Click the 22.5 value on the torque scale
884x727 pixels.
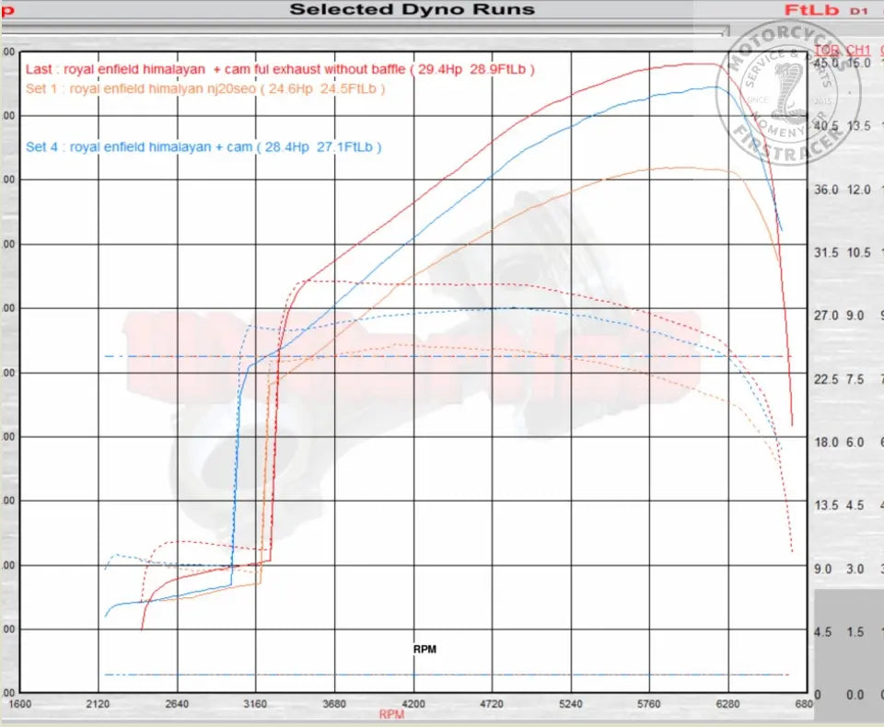coord(827,379)
